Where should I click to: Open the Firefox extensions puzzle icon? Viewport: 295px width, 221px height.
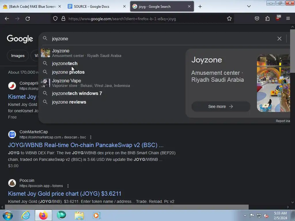[267, 19]
